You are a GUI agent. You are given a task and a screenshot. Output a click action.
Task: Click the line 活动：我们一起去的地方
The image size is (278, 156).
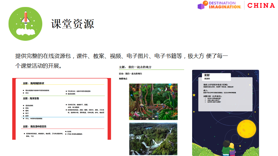[x=130, y=74]
